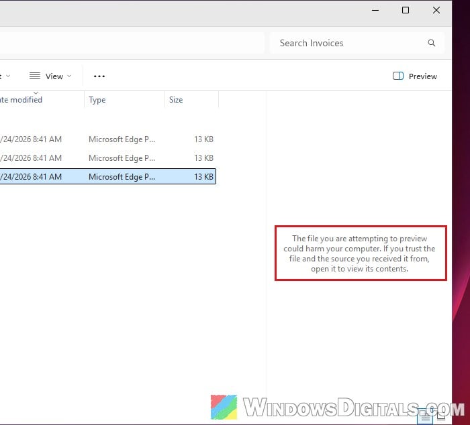The image size is (470, 425).
Task: Close the File Explorer window
Action: coord(436,11)
